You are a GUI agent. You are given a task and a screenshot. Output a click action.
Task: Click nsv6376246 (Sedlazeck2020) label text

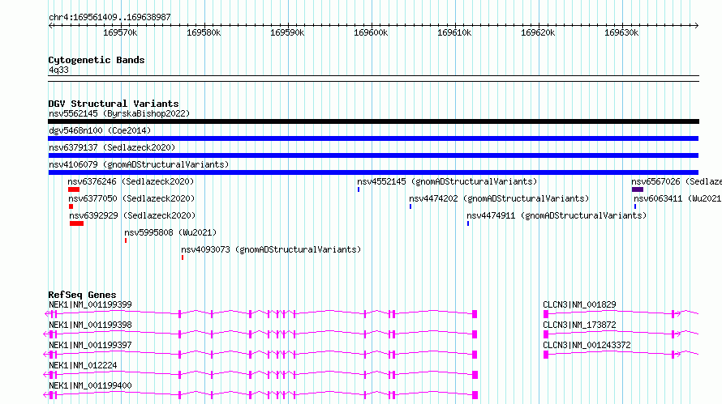click(x=131, y=181)
